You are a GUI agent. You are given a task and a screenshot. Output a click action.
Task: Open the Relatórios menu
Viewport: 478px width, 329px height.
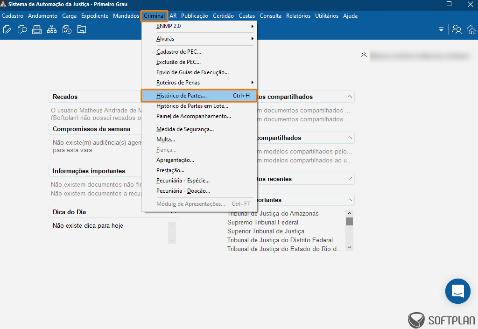[x=298, y=16]
